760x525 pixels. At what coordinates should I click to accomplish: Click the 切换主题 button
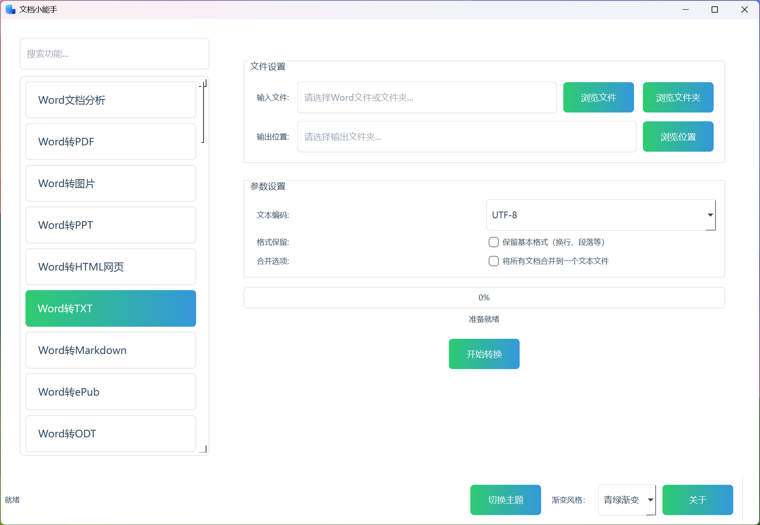(505, 500)
